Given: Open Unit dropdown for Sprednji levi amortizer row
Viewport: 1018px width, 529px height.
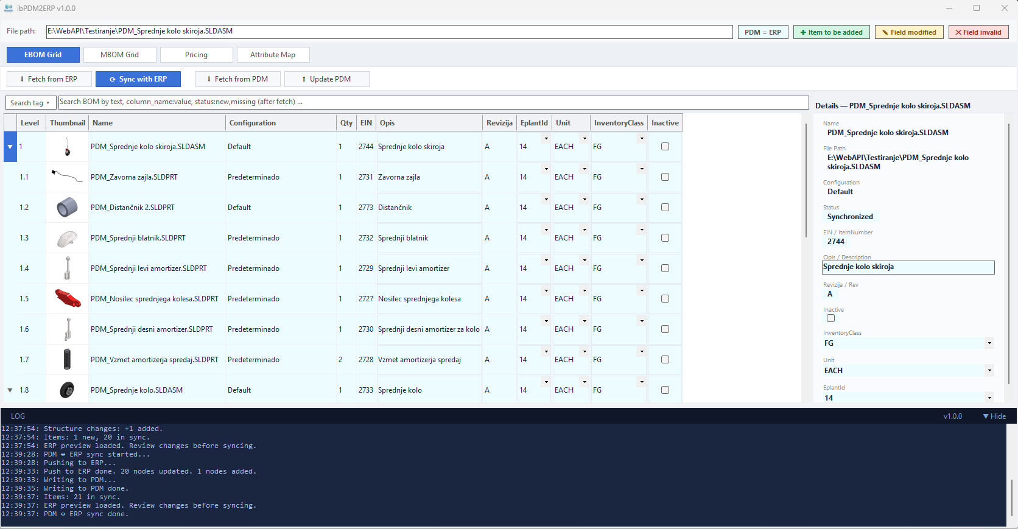Looking at the screenshot, I should coord(584,261).
